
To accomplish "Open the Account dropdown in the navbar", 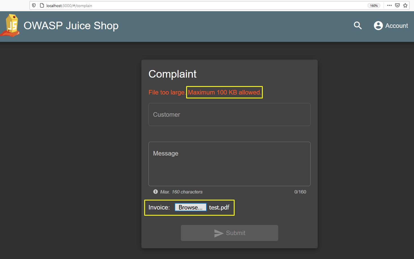I will (391, 25).
